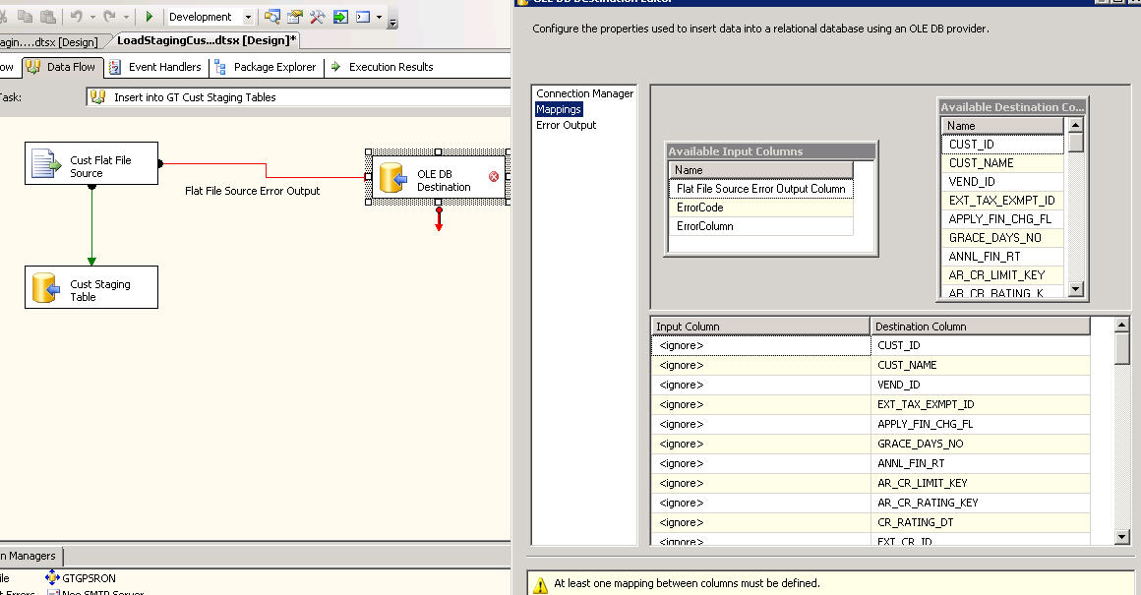Click the Copy icon in the toolbar
The width and height of the screenshot is (1141, 595).
[x=25, y=16]
